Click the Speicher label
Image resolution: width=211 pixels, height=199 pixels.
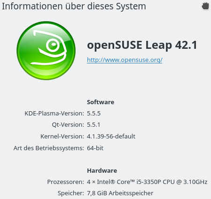71,193
